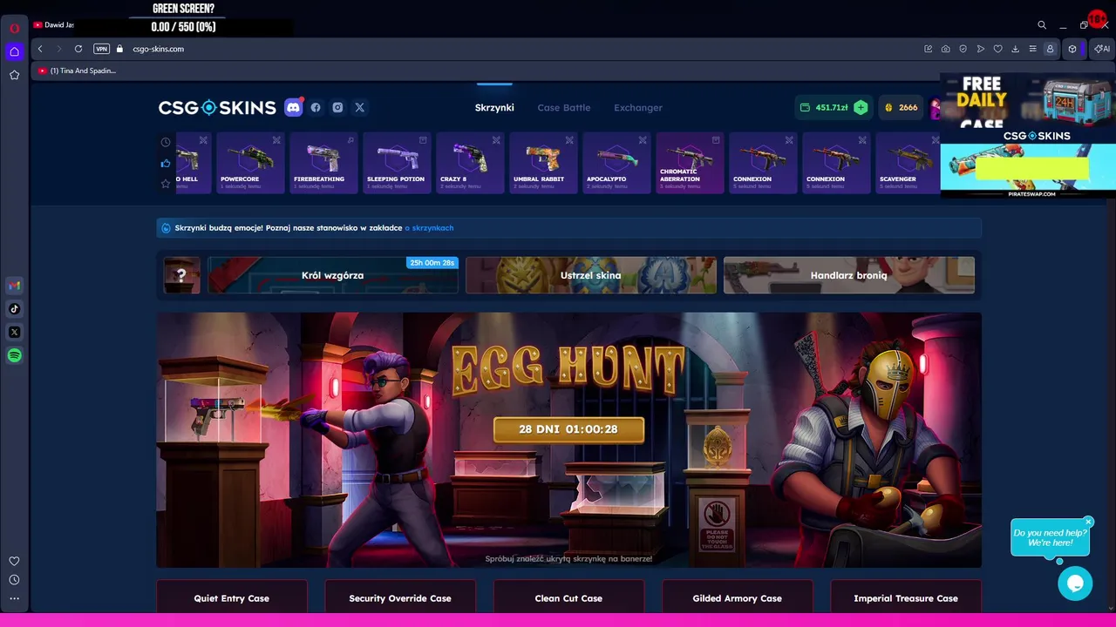Open the sidebar history clock icon
This screenshot has width=1116, height=627.
(x=14, y=580)
